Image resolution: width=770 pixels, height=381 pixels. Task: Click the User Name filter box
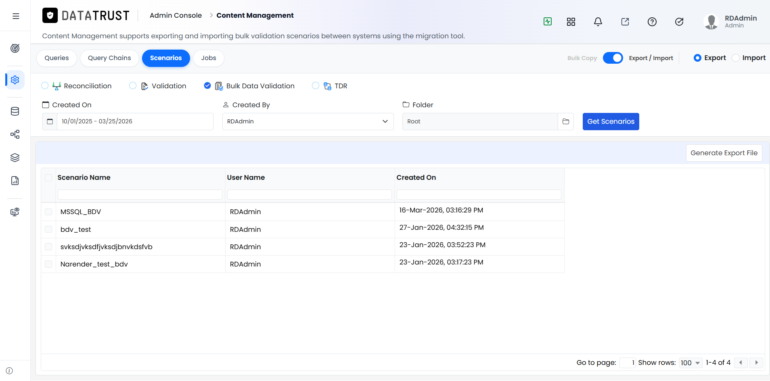pyautogui.click(x=310, y=194)
